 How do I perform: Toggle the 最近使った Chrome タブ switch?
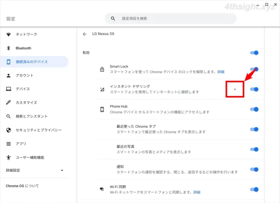click(x=254, y=129)
